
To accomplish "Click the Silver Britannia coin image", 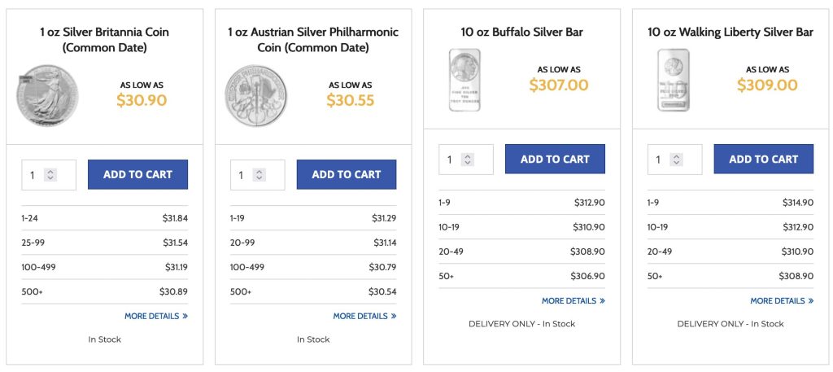I will 47,95.
